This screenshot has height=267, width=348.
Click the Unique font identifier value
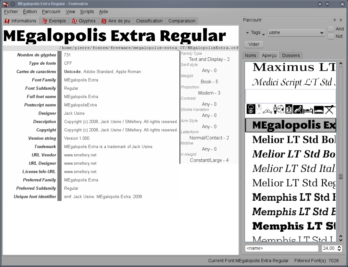click(x=103, y=197)
